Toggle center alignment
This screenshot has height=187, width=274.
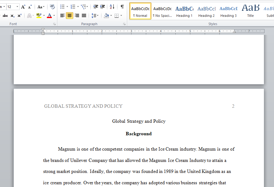[70, 16]
